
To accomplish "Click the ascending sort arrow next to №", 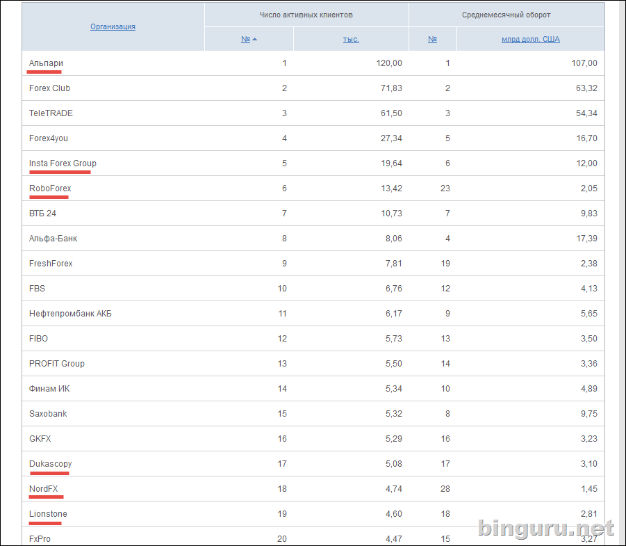I will coord(255,39).
